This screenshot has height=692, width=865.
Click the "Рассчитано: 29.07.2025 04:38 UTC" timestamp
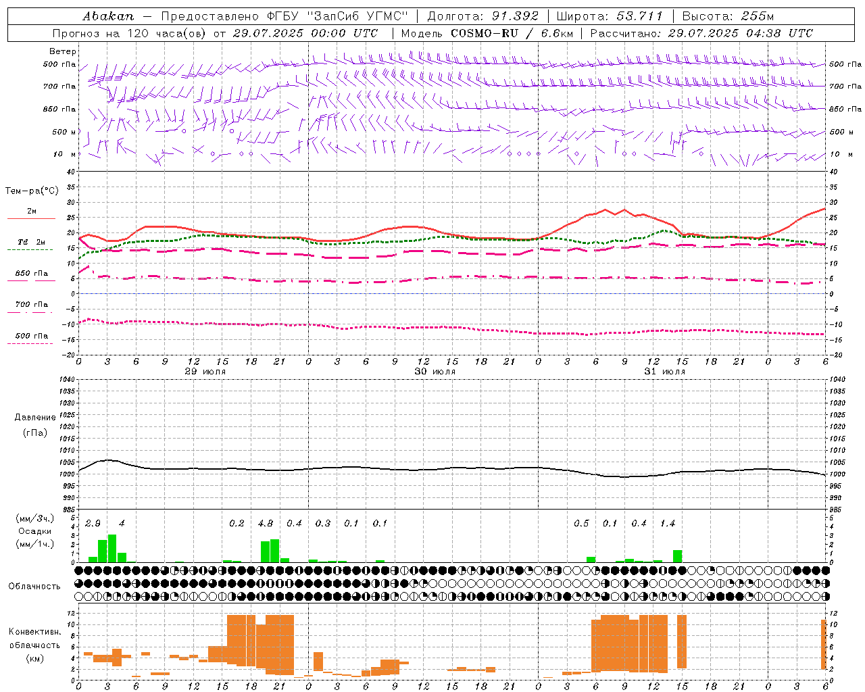coord(701,33)
